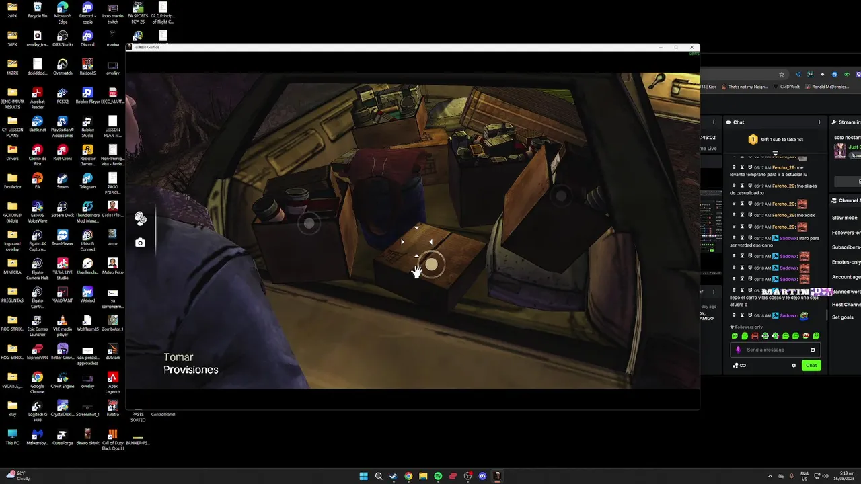Open the Emulador desktop folder
Image resolution: width=861 pixels, height=484 pixels.
tap(12, 180)
